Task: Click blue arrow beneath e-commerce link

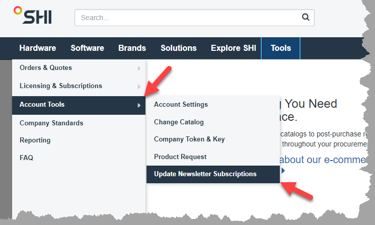Action: click(x=283, y=171)
